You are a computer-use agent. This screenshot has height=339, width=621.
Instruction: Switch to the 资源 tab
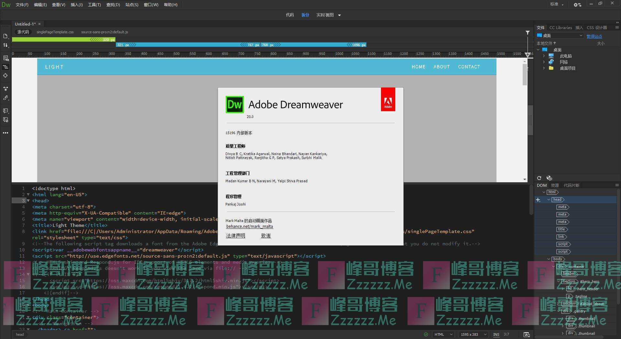coord(555,185)
